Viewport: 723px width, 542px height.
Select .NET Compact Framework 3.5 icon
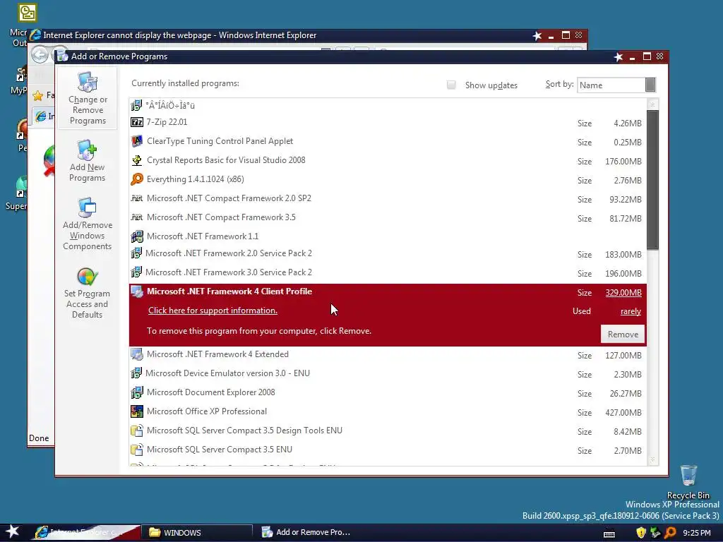pos(137,217)
